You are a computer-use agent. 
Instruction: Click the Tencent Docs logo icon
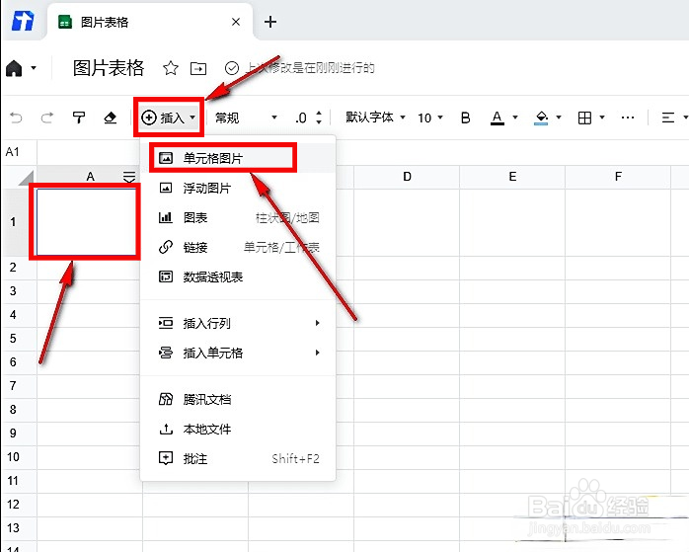tap(23, 21)
